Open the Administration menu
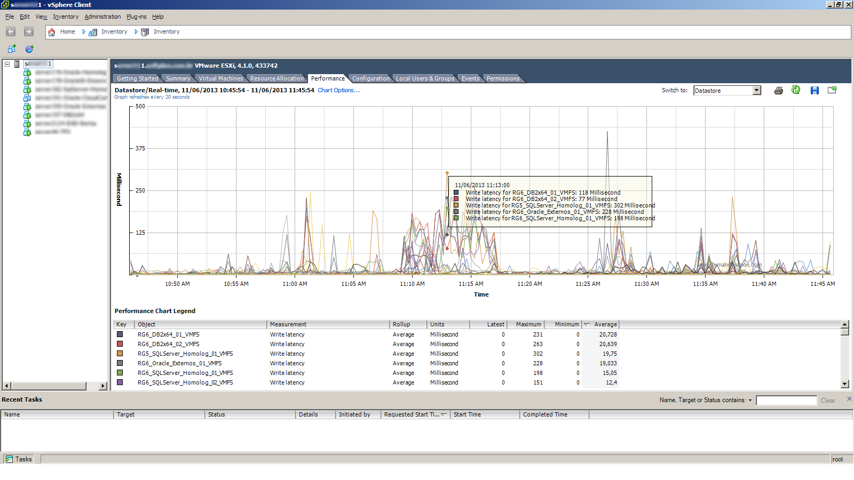The width and height of the screenshot is (854, 480). pyautogui.click(x=102, y=17)
